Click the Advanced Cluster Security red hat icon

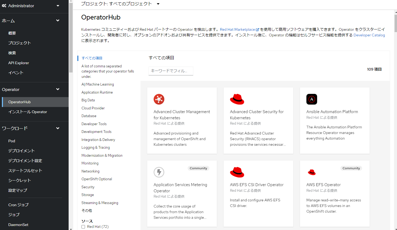pyautogui.click(x=237, y=99)
